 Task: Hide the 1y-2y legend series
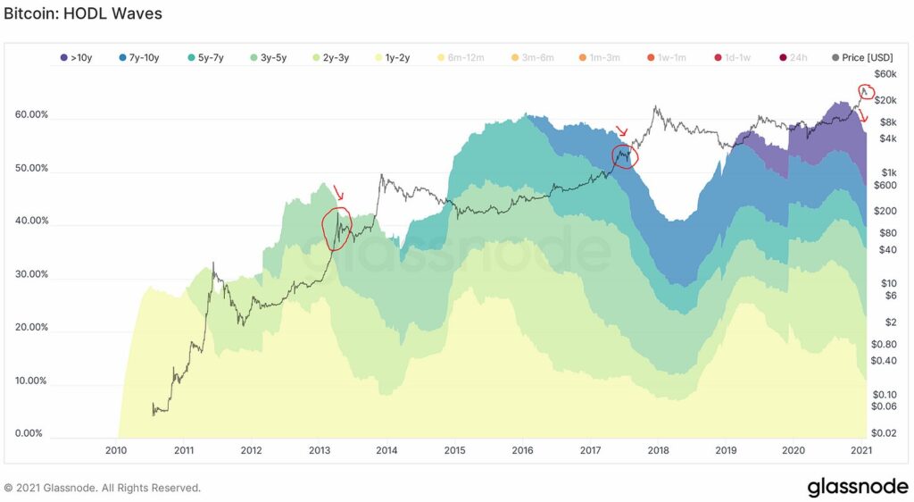(x=393, y=58)
